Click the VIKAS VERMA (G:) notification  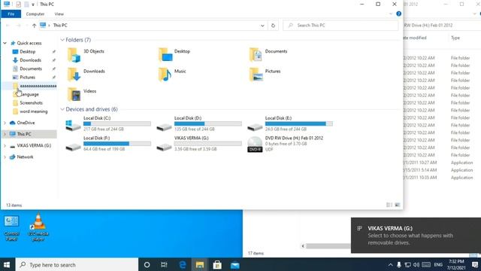tap(416, 236)
